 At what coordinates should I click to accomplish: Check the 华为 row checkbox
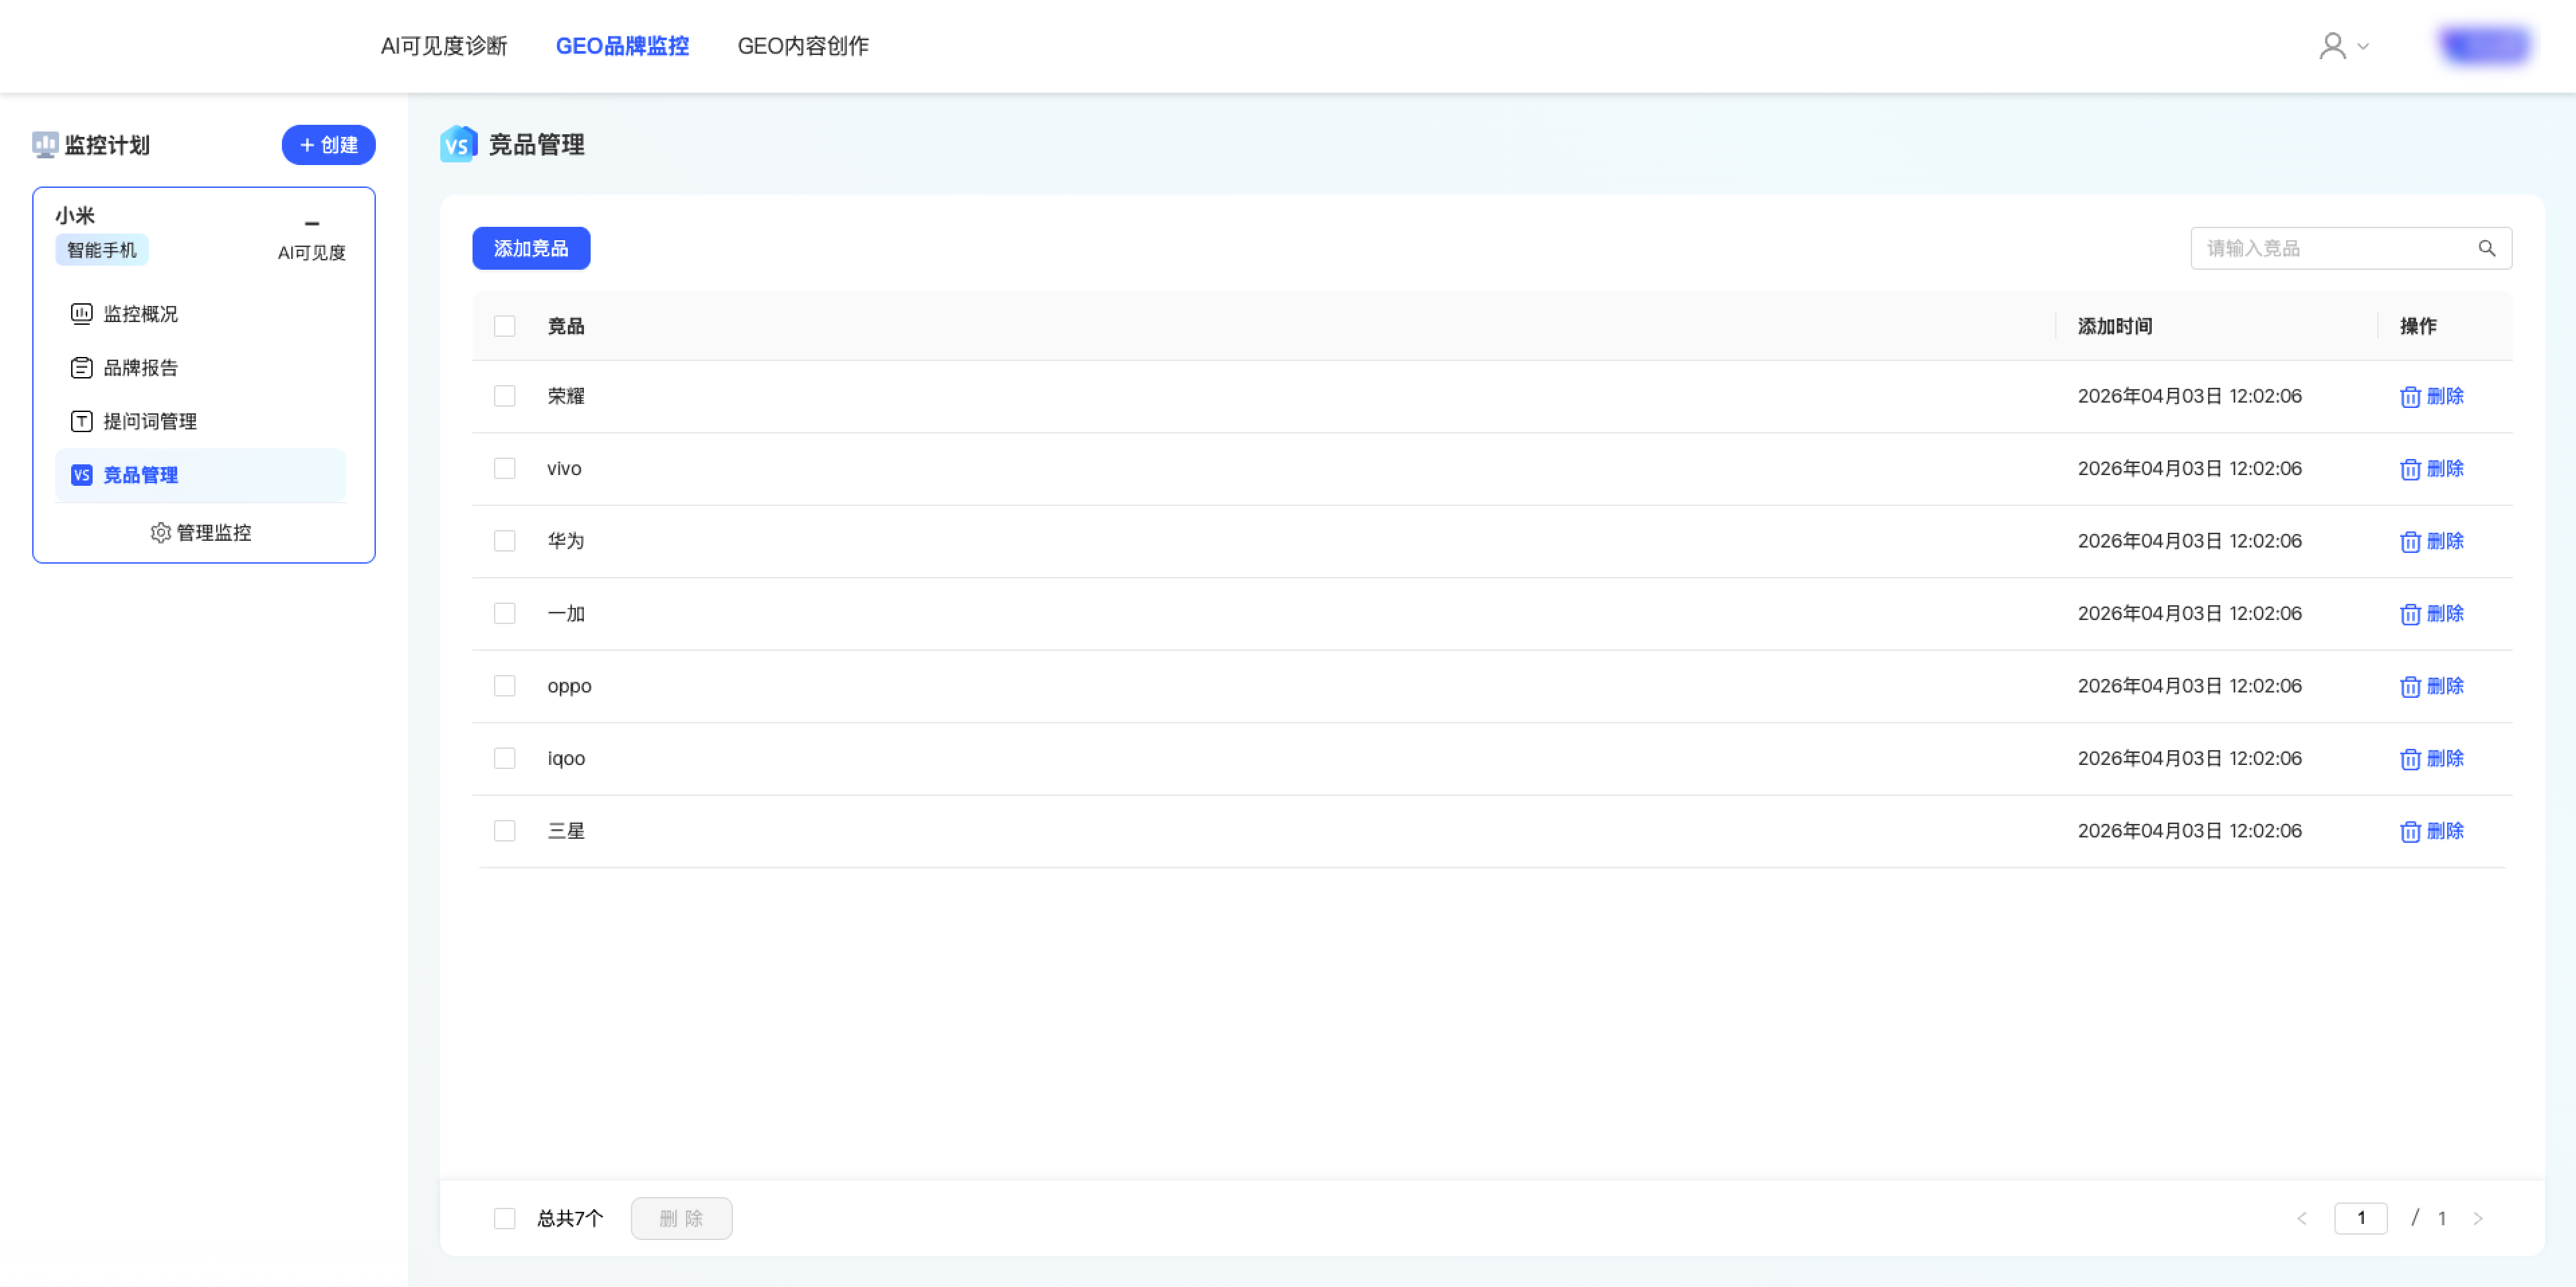tap(505, 541)
